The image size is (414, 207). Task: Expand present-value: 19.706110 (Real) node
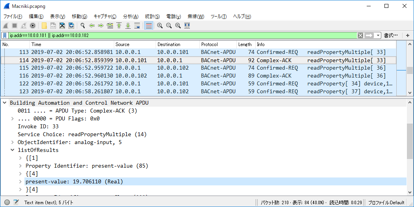click(20, 181)
